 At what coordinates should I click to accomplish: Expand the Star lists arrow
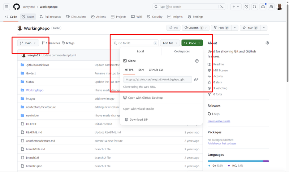pos(264,28)
